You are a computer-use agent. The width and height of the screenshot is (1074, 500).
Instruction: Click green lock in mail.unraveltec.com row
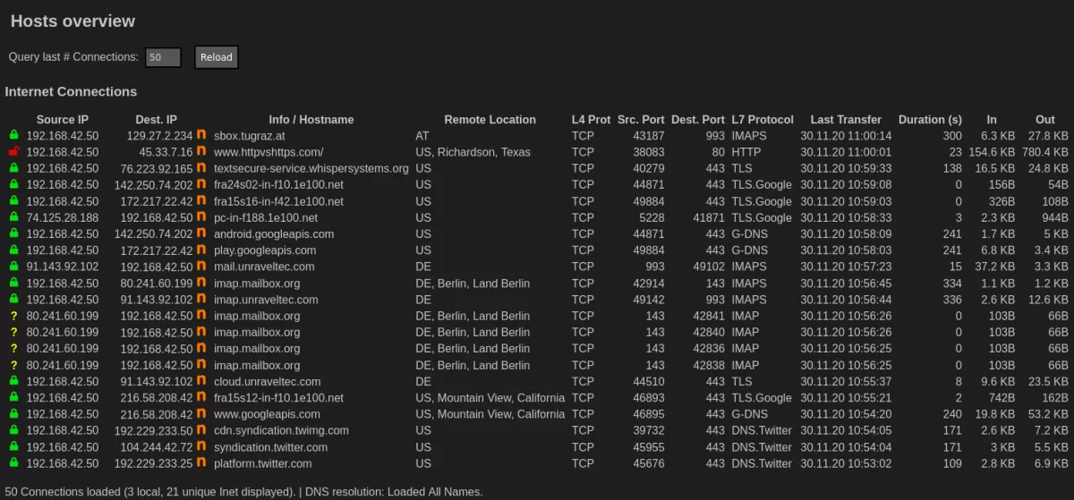tap(13, 267)
